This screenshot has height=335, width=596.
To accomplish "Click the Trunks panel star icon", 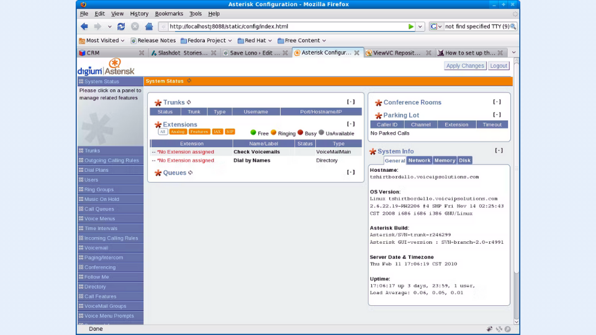I will click(158, 102).
